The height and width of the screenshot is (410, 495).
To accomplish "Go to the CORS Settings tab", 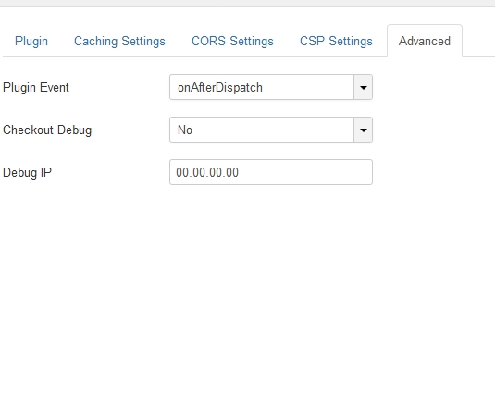I will (x=232, y=41).
